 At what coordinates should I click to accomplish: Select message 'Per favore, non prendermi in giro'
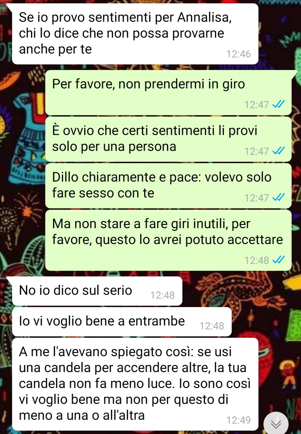tap(168, 93)
